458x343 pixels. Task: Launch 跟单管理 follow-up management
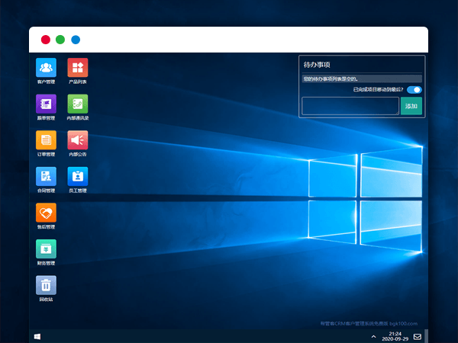coord(46,104)
